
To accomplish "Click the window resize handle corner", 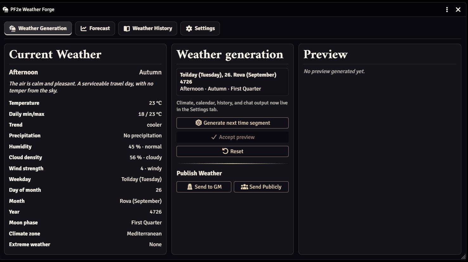I will click(x=464, y=257).
